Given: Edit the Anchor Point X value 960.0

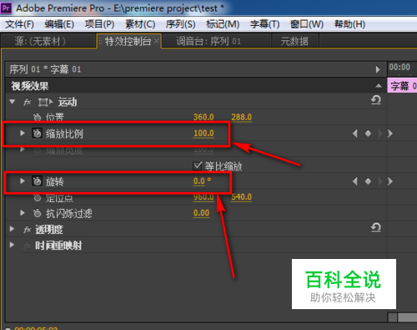Looking at the screenshot, I should [x=203, y=197].
